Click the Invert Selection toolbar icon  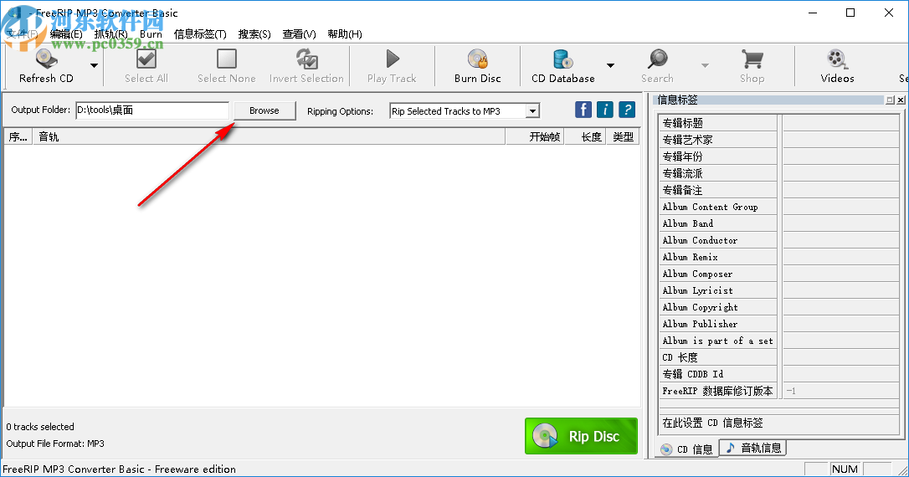[306, 59]
